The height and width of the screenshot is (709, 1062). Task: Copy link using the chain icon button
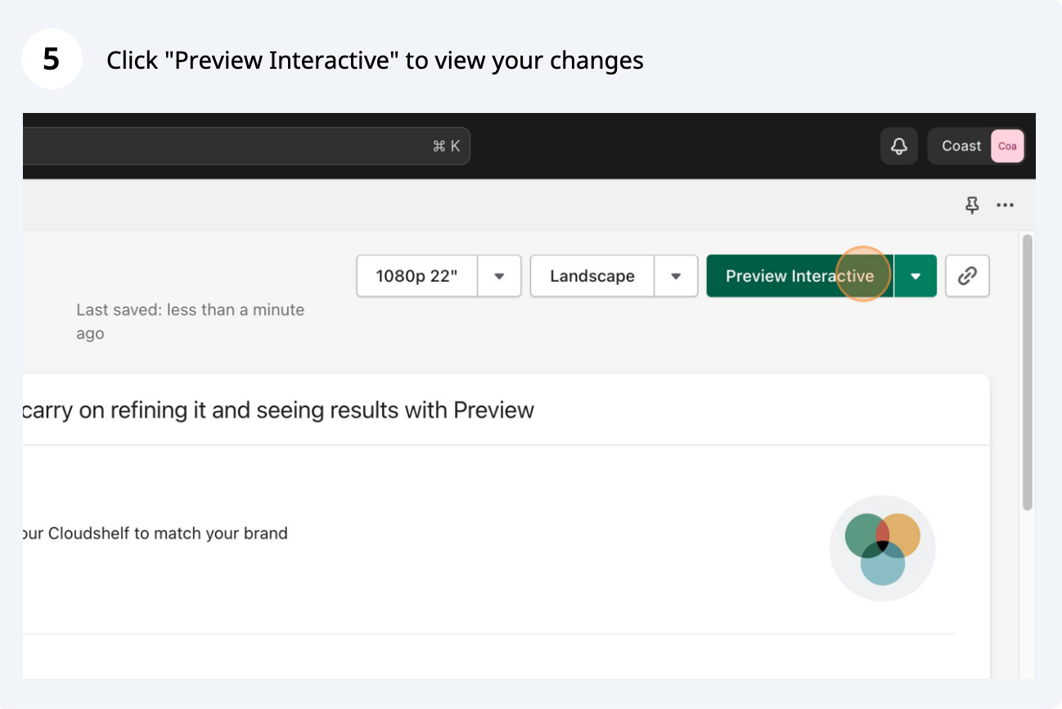(967, 276)
